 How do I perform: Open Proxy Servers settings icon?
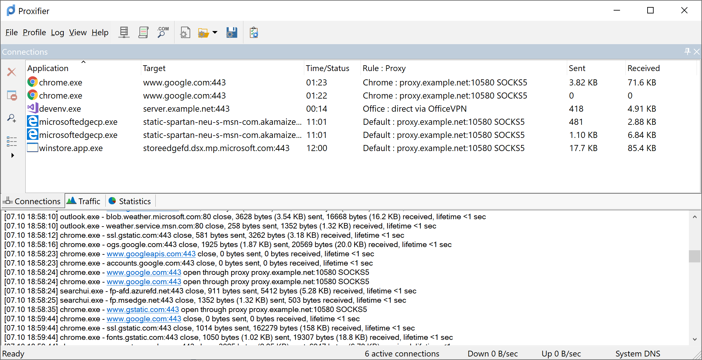click(124, 32)
